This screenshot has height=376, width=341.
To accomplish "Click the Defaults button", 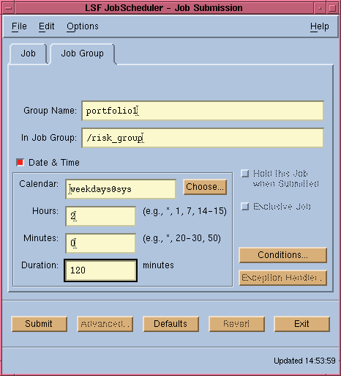I will 170,324.
